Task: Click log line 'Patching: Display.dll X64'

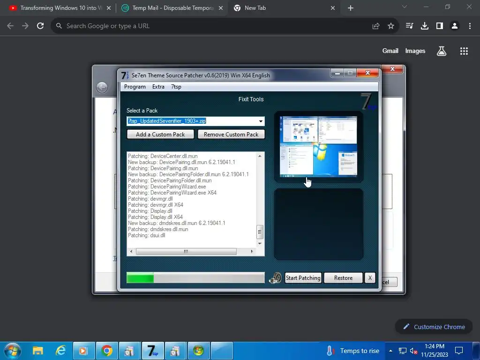Action: pos(155,217)
